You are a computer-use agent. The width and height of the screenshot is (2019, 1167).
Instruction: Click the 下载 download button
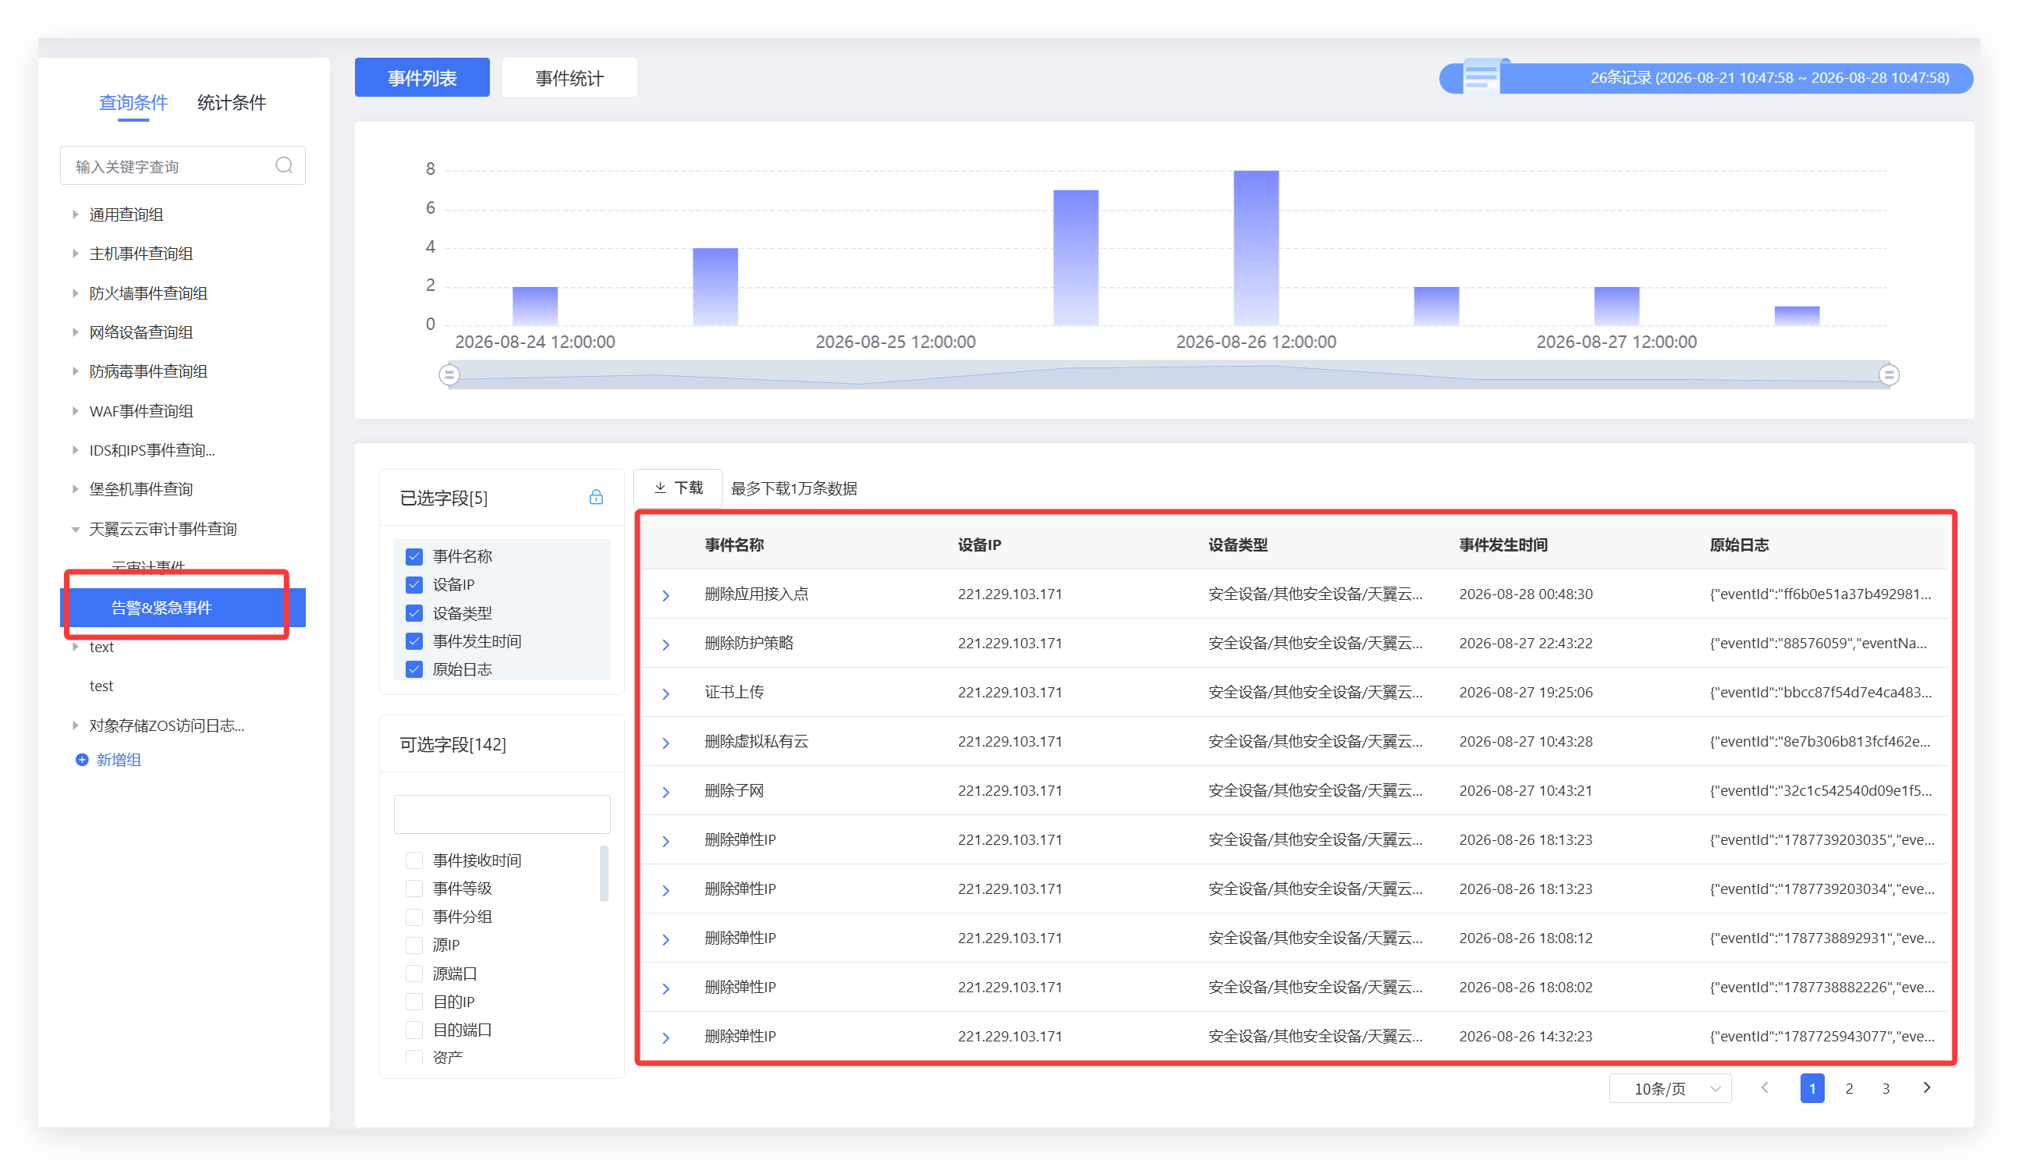tap(678, 488)
